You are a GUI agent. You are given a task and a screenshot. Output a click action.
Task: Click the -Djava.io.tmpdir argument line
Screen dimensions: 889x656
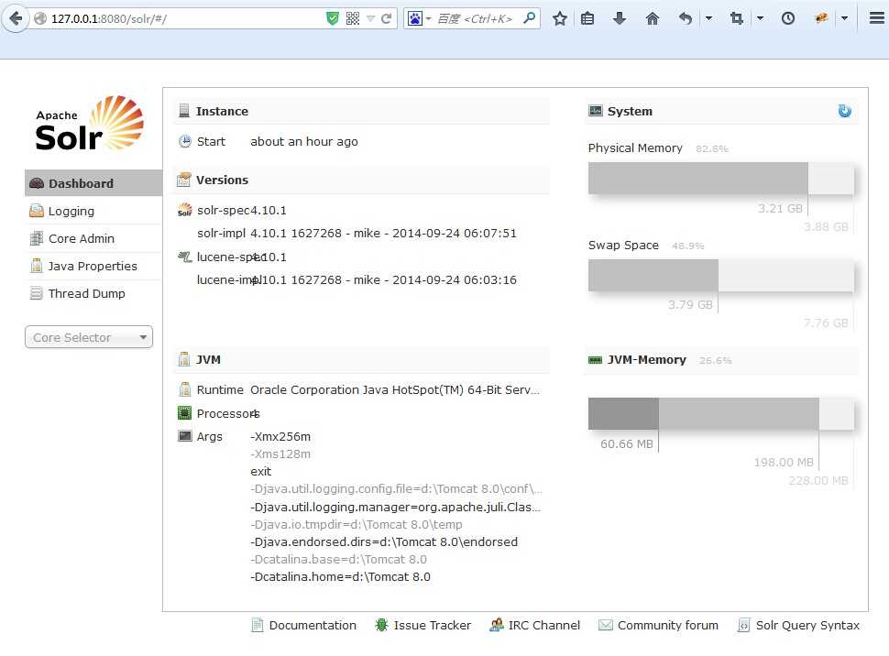(x=356, y=524)
